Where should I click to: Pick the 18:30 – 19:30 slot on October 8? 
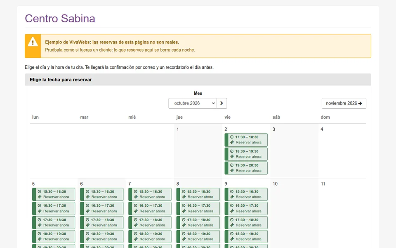(198, 236)
